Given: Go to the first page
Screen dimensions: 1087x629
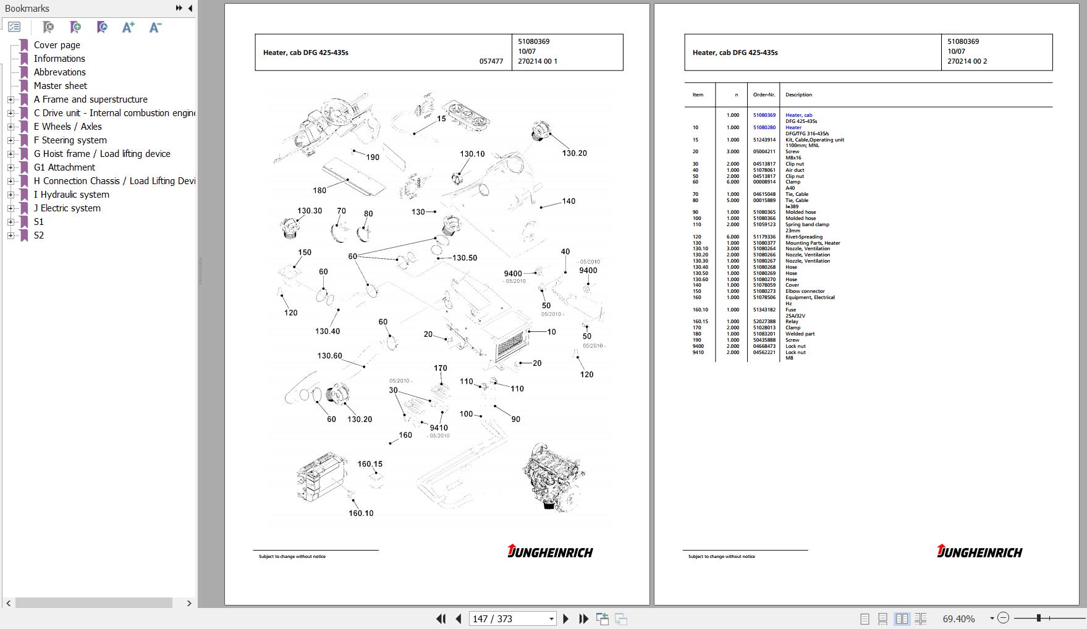Looking at the screenshot, I should pyautogui.click(x=441, y=618).
